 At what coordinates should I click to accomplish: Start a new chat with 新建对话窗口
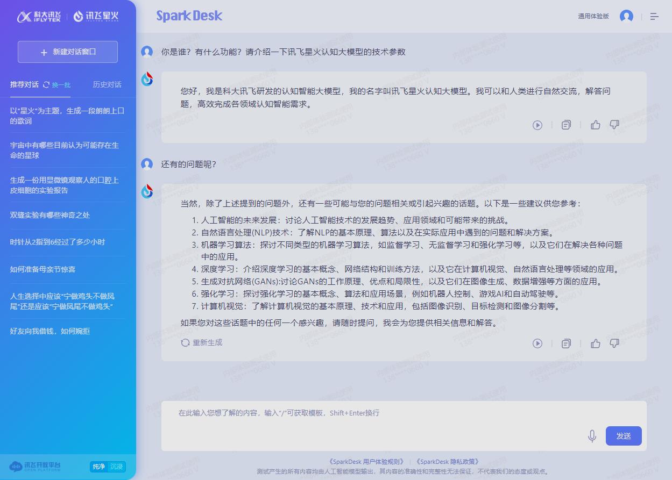[x=68, y=52]
